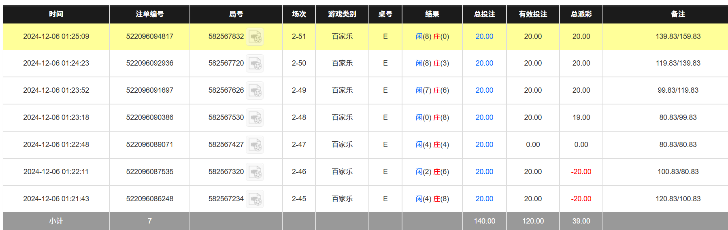Viewport: 728px width, 230px height.
Task: Click replay icon beside round 582567530
Action: pos(255,118)
